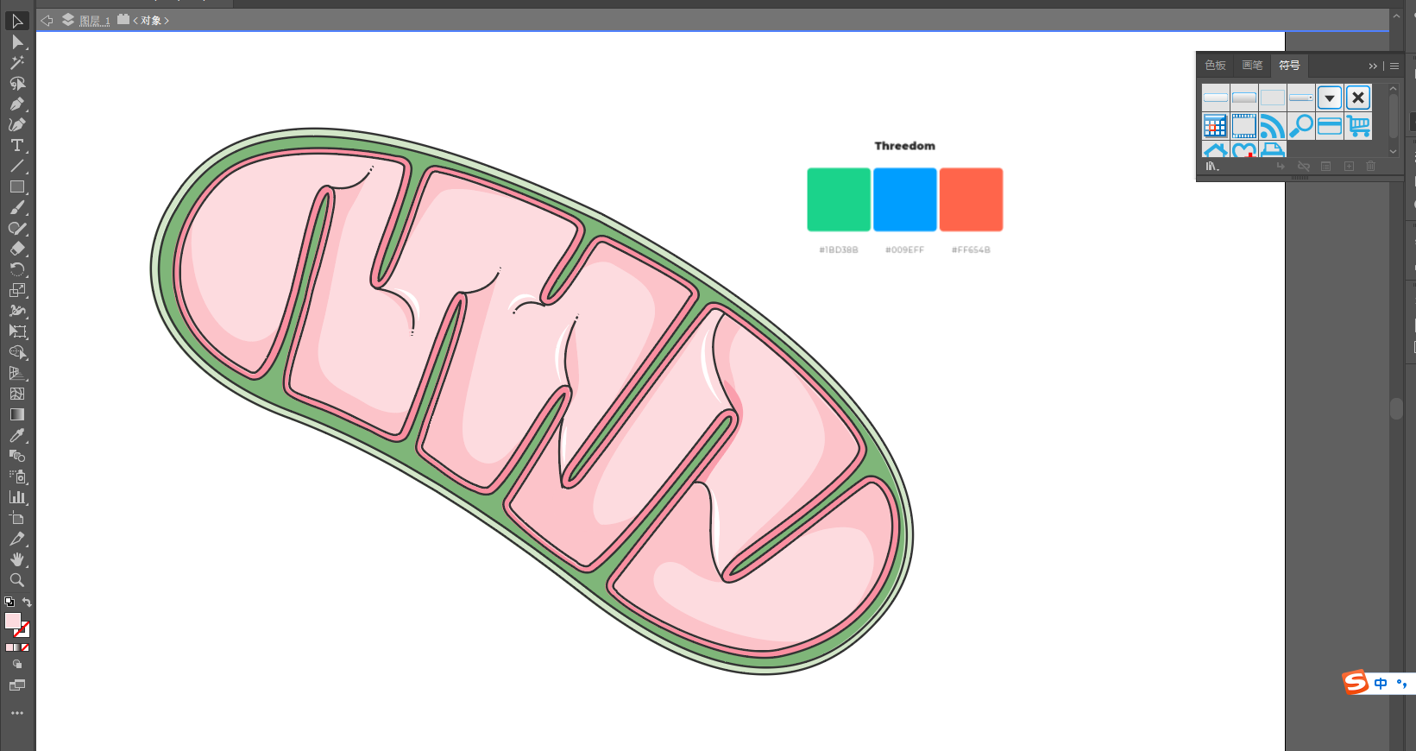Click the 符号 tab
Image resolution: width=1416 pixels, height=751 pixels.
tap(1289, 66)
